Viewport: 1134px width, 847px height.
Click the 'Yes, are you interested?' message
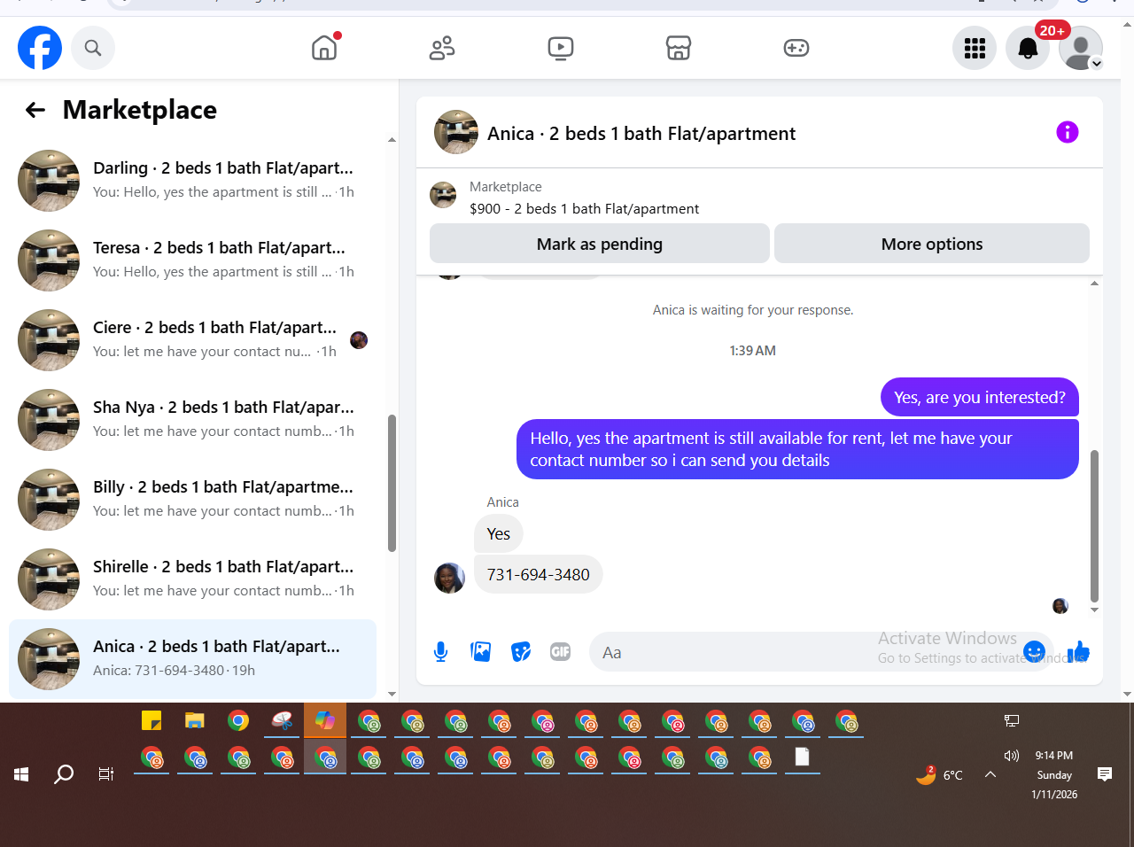pyautogui.click(x=980, y=398)
